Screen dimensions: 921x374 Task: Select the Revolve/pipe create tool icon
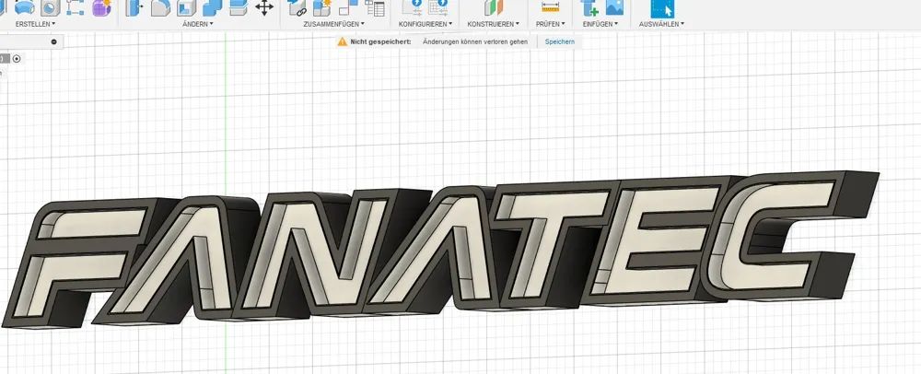[x=24, y=7]
